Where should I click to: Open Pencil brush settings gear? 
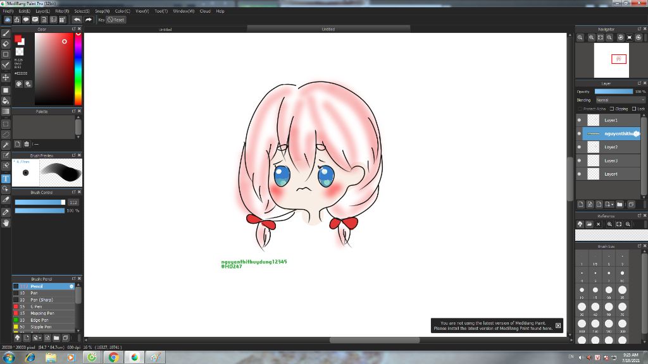click(72, 286)
